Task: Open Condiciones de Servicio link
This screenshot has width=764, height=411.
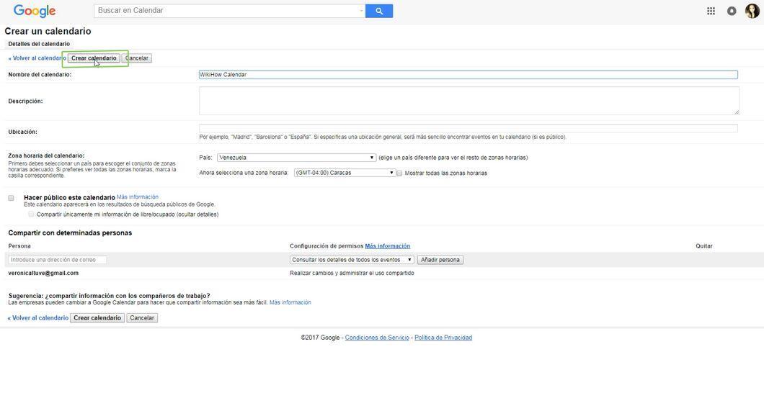Action: [x=377, y=338]
